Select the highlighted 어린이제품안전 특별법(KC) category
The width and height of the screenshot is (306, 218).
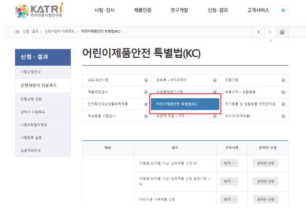pyautogui.click(x=185, y=104)
